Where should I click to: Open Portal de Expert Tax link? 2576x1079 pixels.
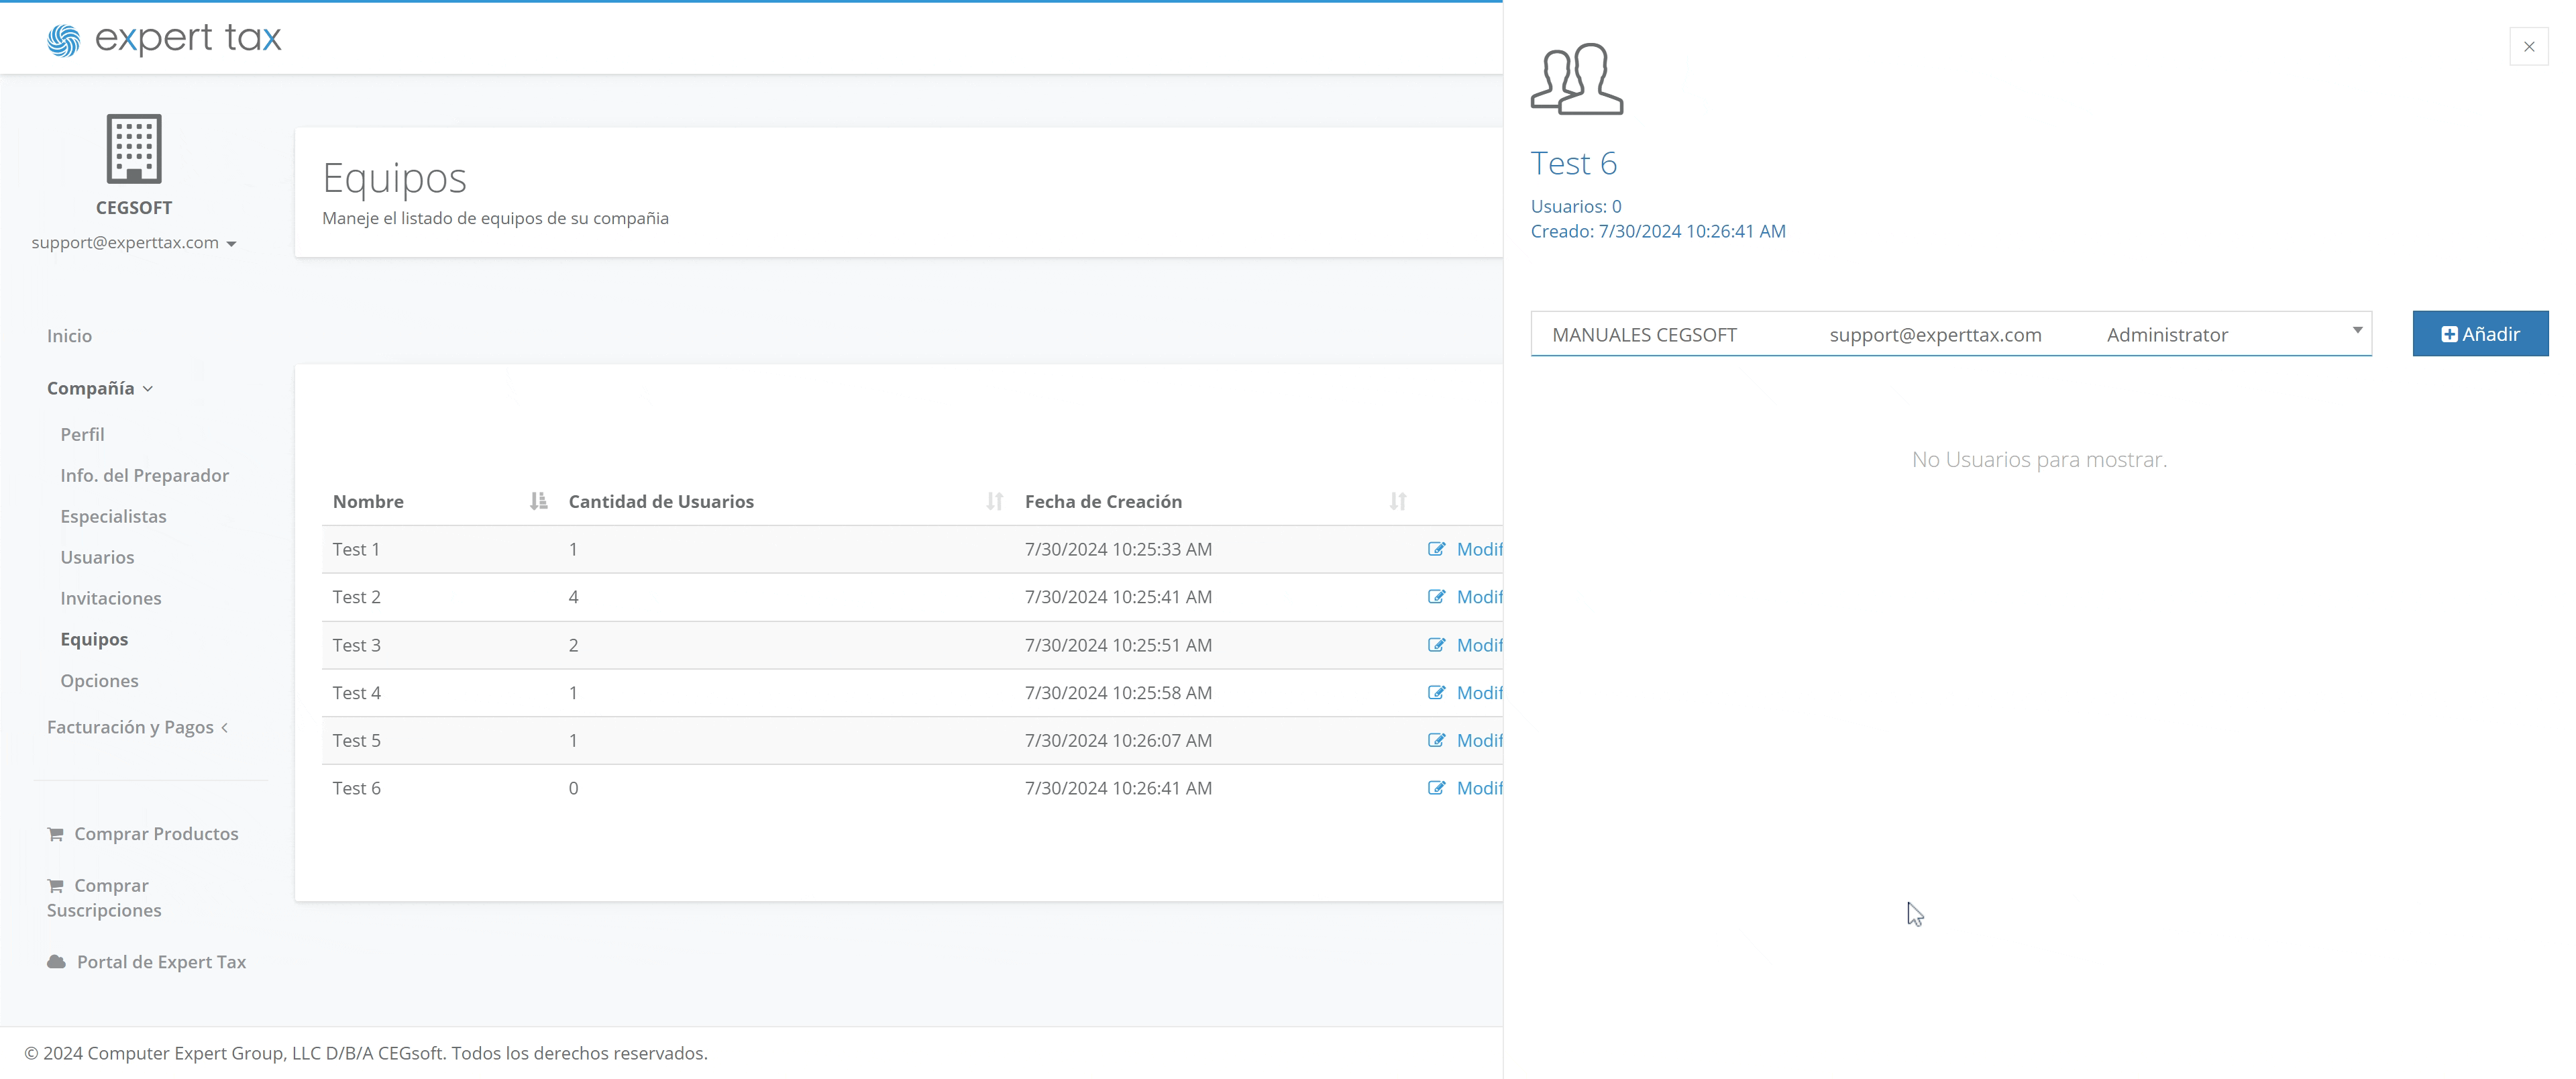coord(161,962)
